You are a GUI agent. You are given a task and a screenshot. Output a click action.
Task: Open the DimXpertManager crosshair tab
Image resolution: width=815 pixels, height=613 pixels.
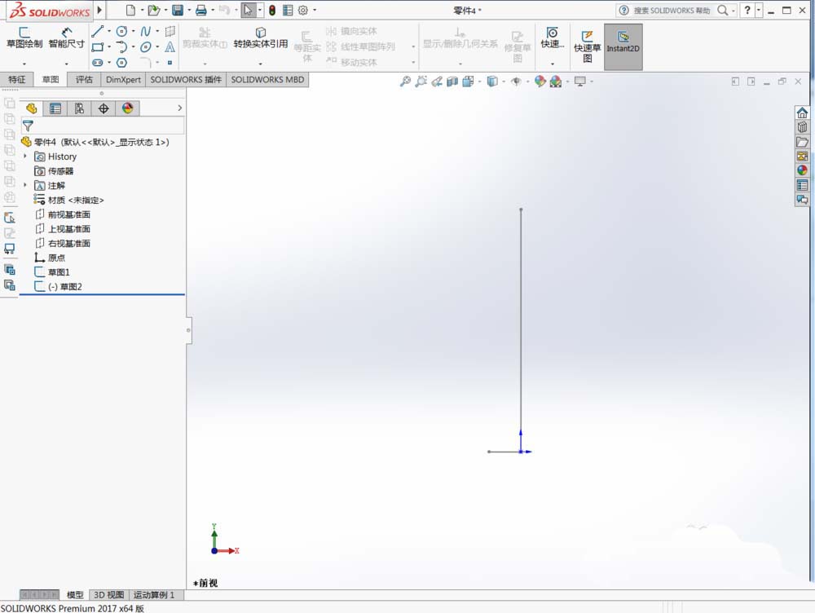point(104,108)
